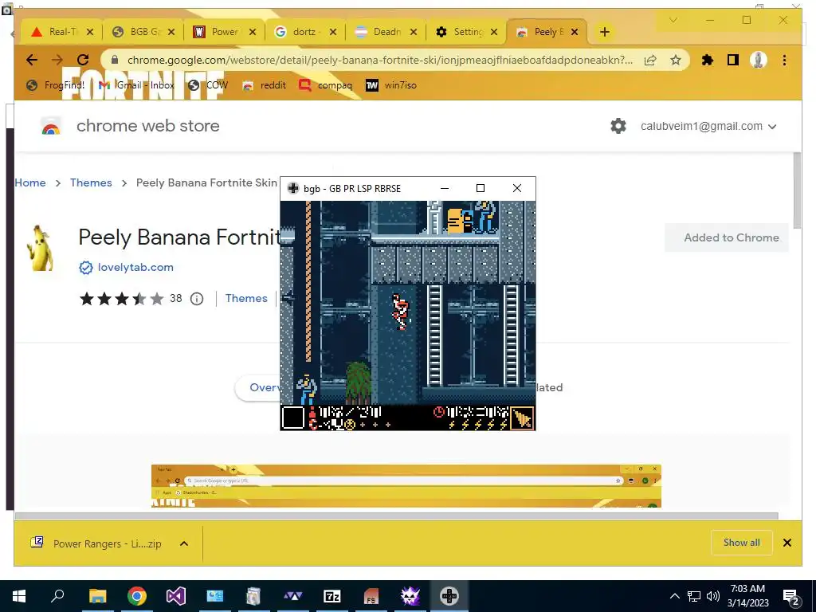The width and height of the screenshot is (816, 612).
Task: Dismiss the downloads bar
Action: (787, 543)
